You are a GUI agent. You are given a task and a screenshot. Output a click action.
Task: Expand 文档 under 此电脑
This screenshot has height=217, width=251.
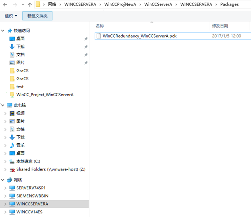(5, 129)
